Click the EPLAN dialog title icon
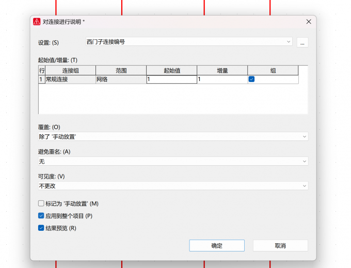351x268 pixels. point(37,22)
